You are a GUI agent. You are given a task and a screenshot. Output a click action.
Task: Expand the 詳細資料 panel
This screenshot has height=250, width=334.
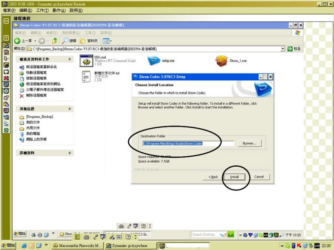coord(70,153)
